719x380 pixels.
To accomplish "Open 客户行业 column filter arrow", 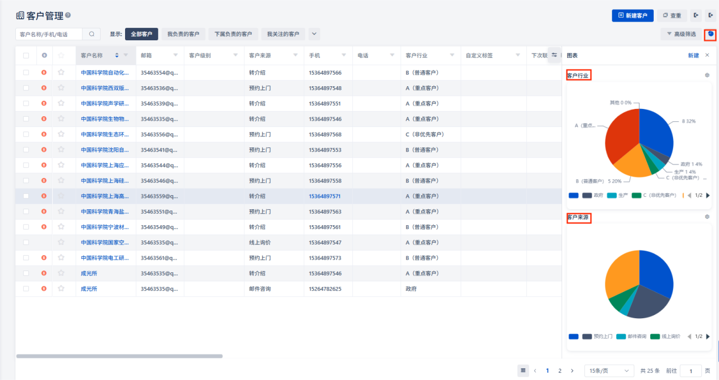I will pos(452,55).
